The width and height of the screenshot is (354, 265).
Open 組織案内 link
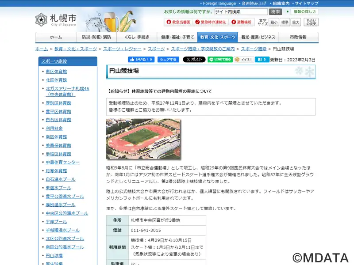281,4
